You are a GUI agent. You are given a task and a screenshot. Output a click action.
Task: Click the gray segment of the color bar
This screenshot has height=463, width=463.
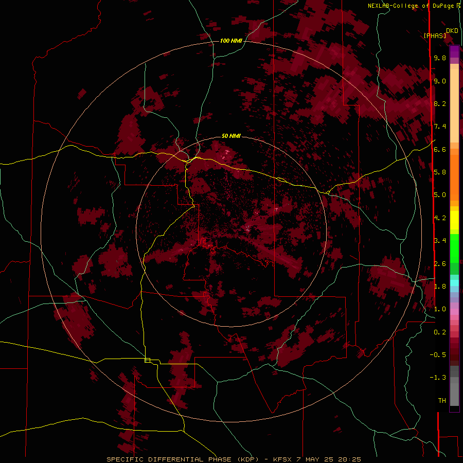[x=454, y=394]
